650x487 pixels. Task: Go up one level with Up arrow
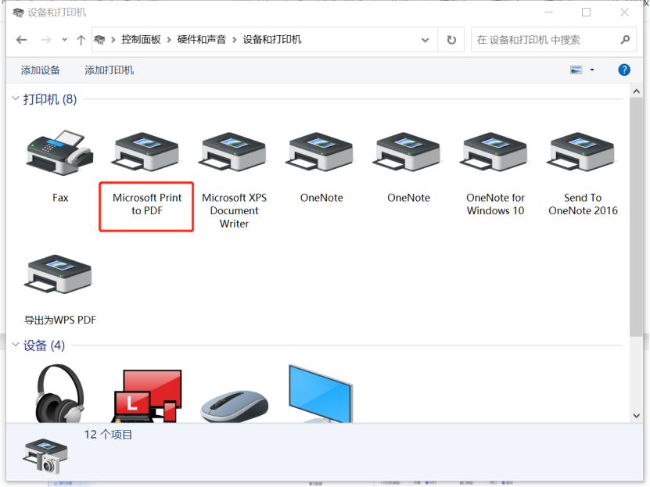pyautogui.click(x=81, y=40)
